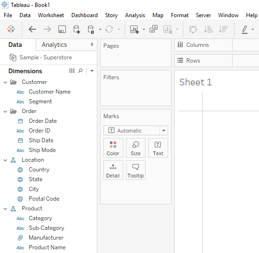Click the undo back arrow

32,29
